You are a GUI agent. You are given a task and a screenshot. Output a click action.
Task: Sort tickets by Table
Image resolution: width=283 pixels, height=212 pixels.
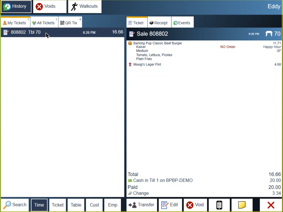click(x=76, y=205)
